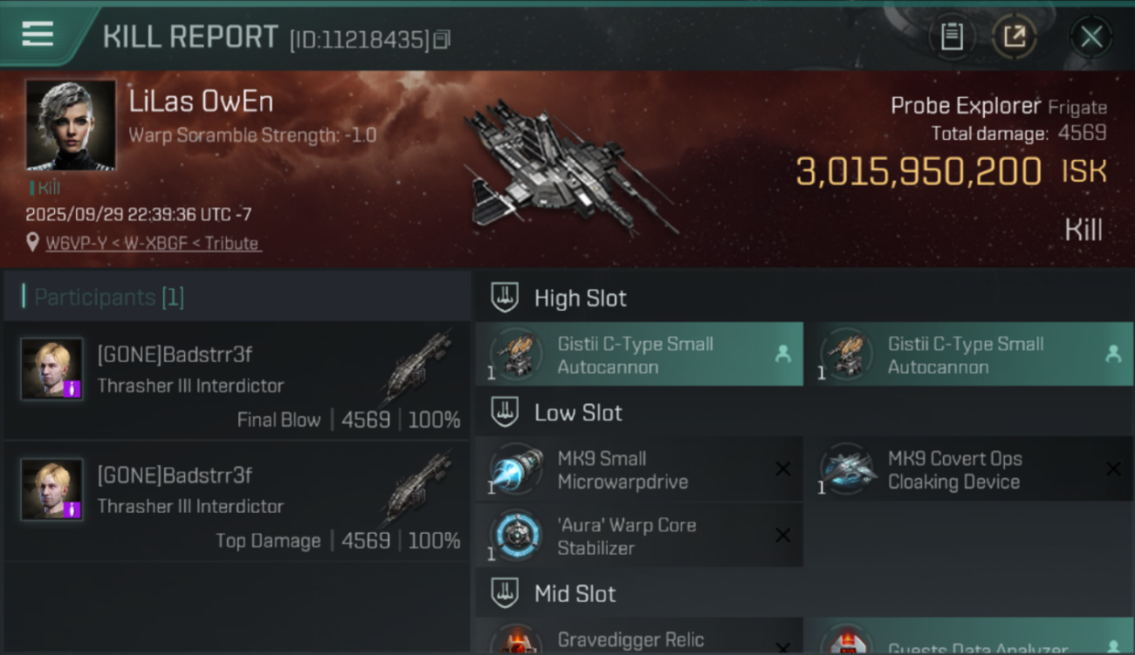Open the Top Damage Badstrr3f participant entry
The height and width of the screenshot is (655, 1135).
(x=237, y=501)
